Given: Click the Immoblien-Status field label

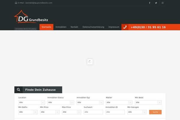Looking at the screenshot, I should [x=55, y=97].
